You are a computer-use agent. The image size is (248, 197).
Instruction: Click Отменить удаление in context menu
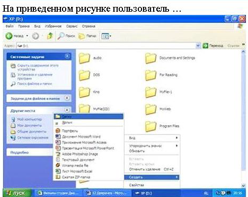[152, 169]
